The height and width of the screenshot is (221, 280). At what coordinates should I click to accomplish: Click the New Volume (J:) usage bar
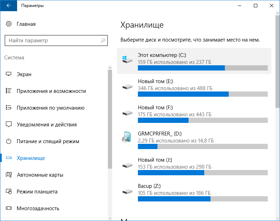click(x=202, y=172)
